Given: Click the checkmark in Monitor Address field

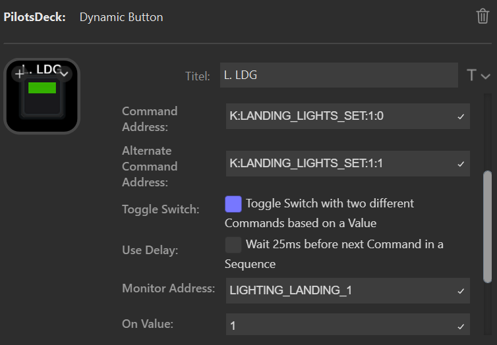Looking at the screenshot, I should point(461,291).
